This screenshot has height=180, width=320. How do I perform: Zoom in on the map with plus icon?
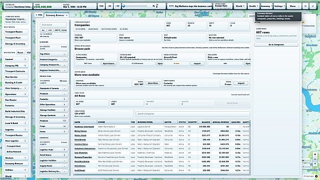(x=315, y=154)
